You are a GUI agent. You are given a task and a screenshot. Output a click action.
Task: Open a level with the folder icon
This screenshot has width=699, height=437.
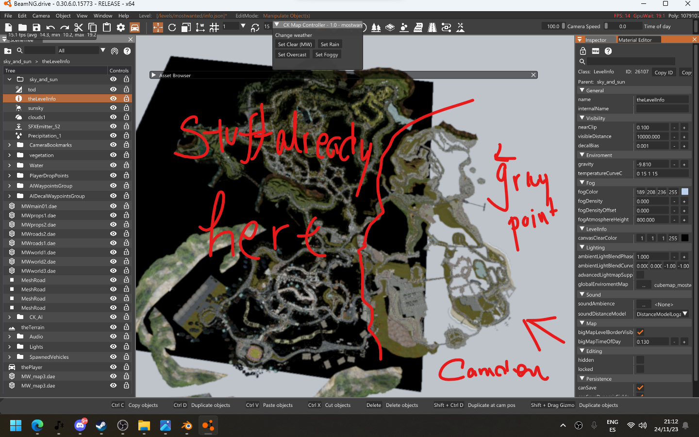pos(22,28)
